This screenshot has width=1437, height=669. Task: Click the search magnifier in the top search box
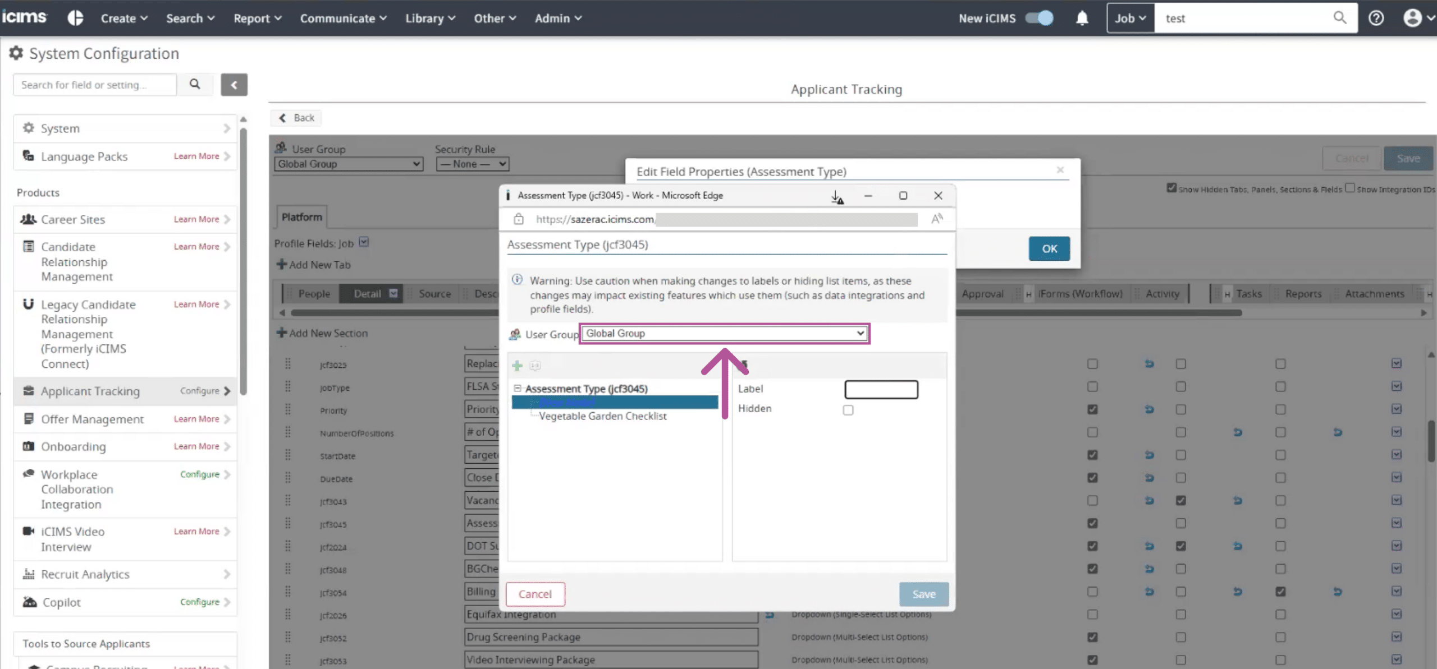point(1339,18)
